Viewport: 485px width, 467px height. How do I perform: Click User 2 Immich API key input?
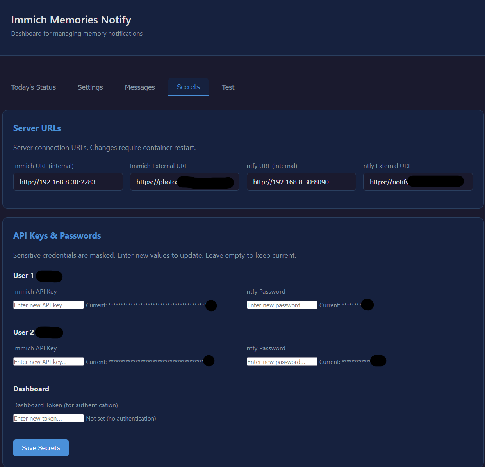click(x=48, y=362)
